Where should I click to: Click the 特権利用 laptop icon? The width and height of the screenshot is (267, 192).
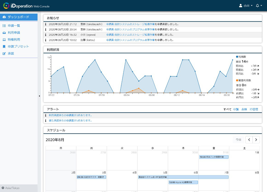tap(4, 40)
